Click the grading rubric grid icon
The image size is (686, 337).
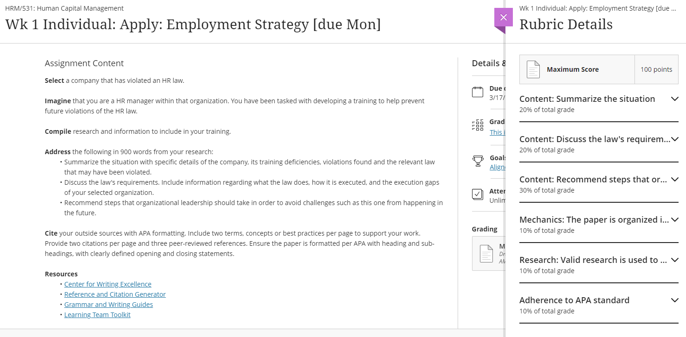pyautogui.click(x=478, y=125)
